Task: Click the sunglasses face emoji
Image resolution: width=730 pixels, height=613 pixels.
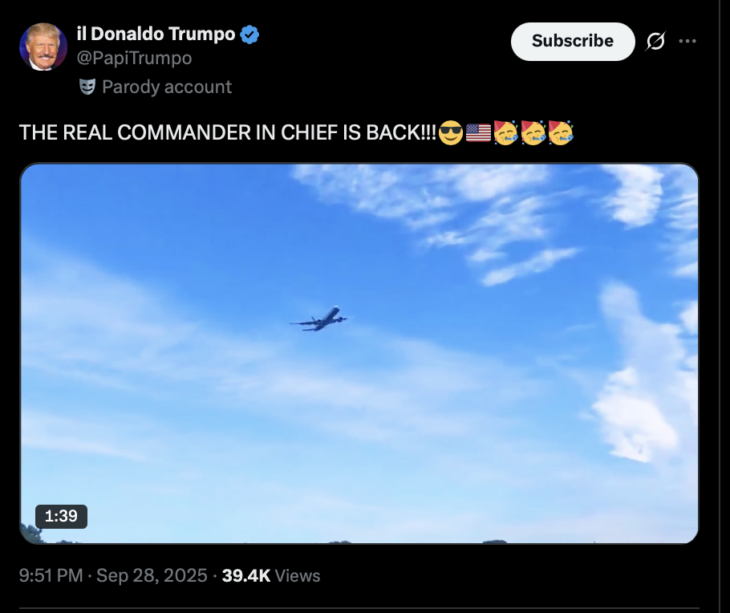Action: [451, 132]
